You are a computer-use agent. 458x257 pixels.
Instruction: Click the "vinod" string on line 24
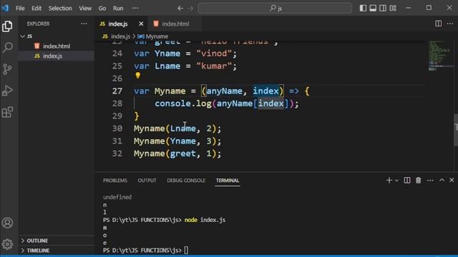coord(214,54)
